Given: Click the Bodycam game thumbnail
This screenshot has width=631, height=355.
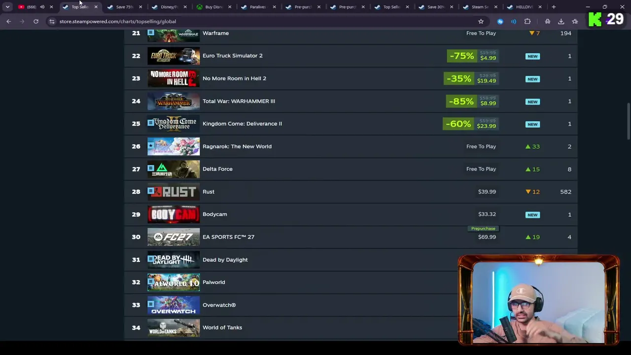Looking at the screenshot, I should (x=174, y=214).
